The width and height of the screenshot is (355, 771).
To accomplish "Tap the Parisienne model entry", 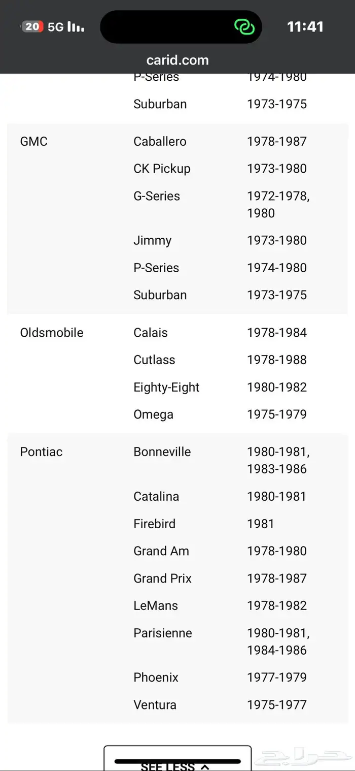I will click(x=163, y=633).
